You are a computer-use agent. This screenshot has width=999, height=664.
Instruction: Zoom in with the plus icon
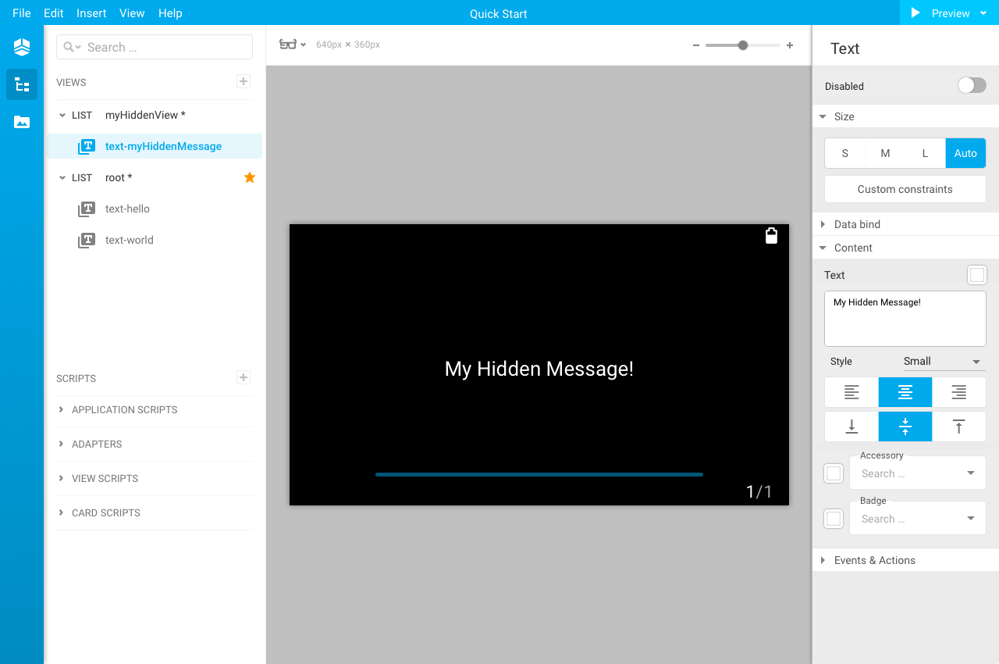[x=790, y=45]
